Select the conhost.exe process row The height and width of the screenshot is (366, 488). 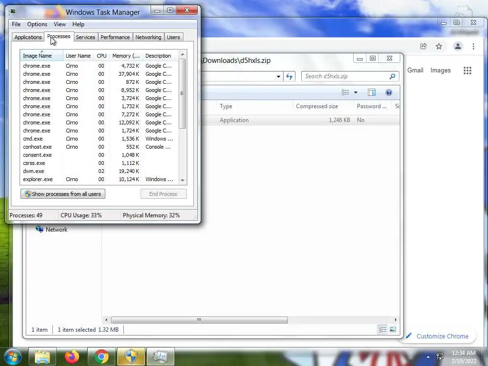tap(99, 147)
